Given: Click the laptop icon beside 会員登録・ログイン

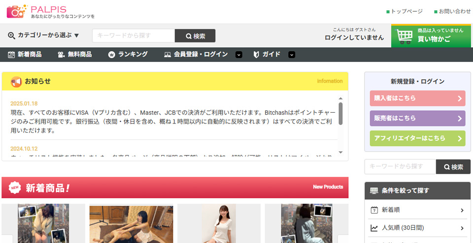Looking at the screenshot, I should [x=168, y=55].
